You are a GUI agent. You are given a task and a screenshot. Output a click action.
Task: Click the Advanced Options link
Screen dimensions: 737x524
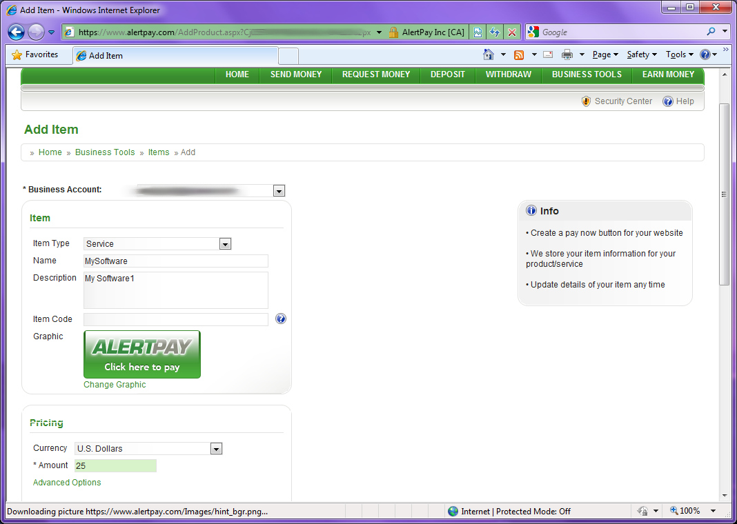click(67, 482)
